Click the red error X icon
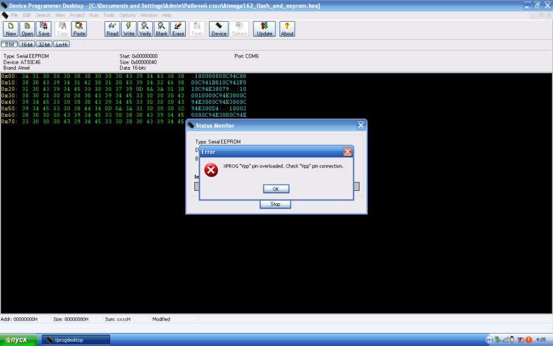 211,170
